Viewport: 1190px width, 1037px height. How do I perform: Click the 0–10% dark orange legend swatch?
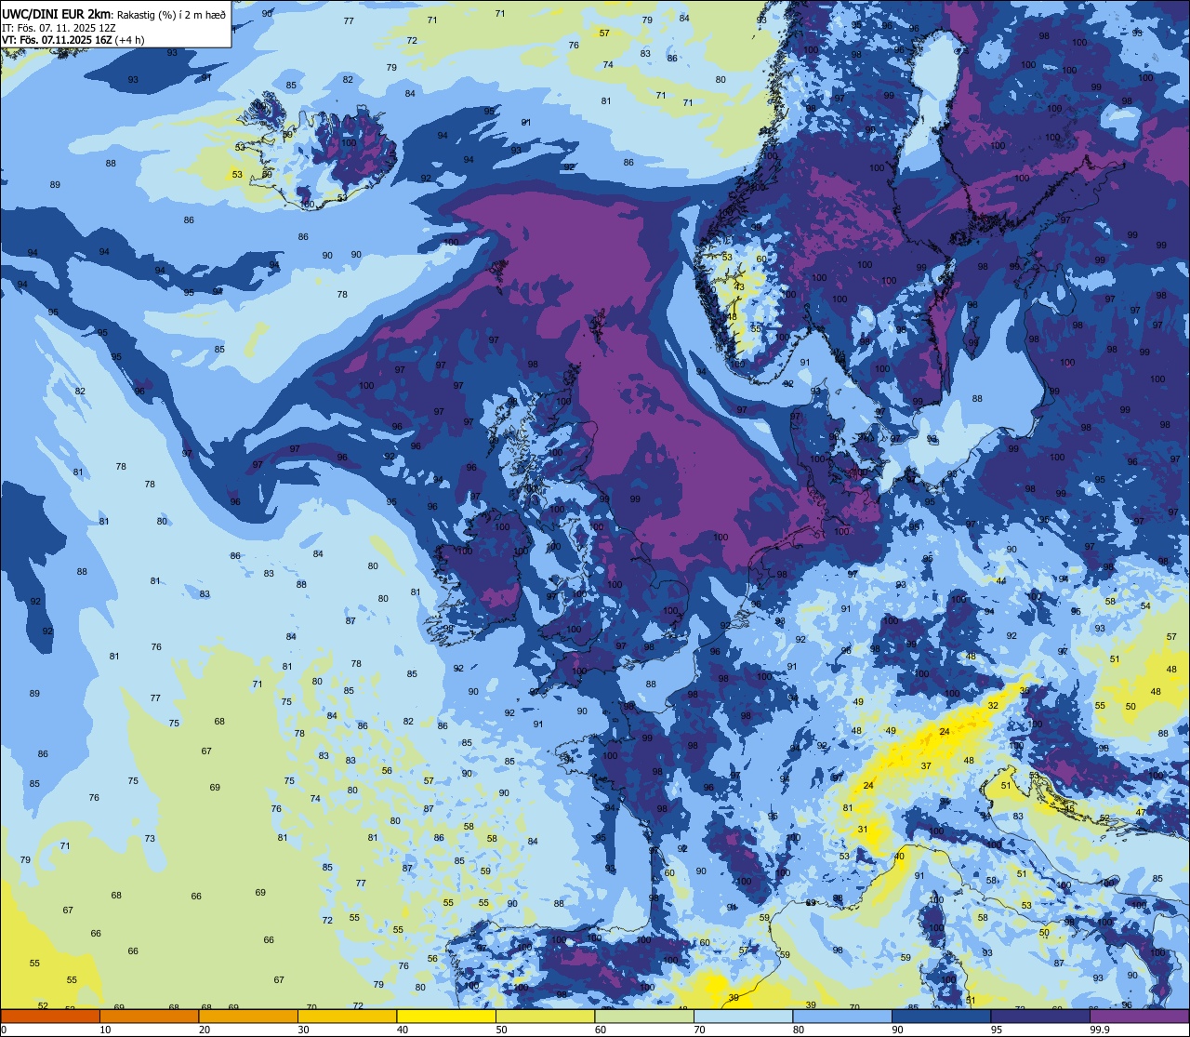(x=50, y=1017)
